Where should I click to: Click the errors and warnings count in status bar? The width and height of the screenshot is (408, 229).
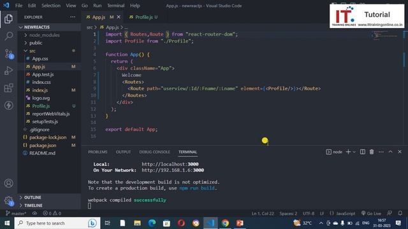[52, 214]
